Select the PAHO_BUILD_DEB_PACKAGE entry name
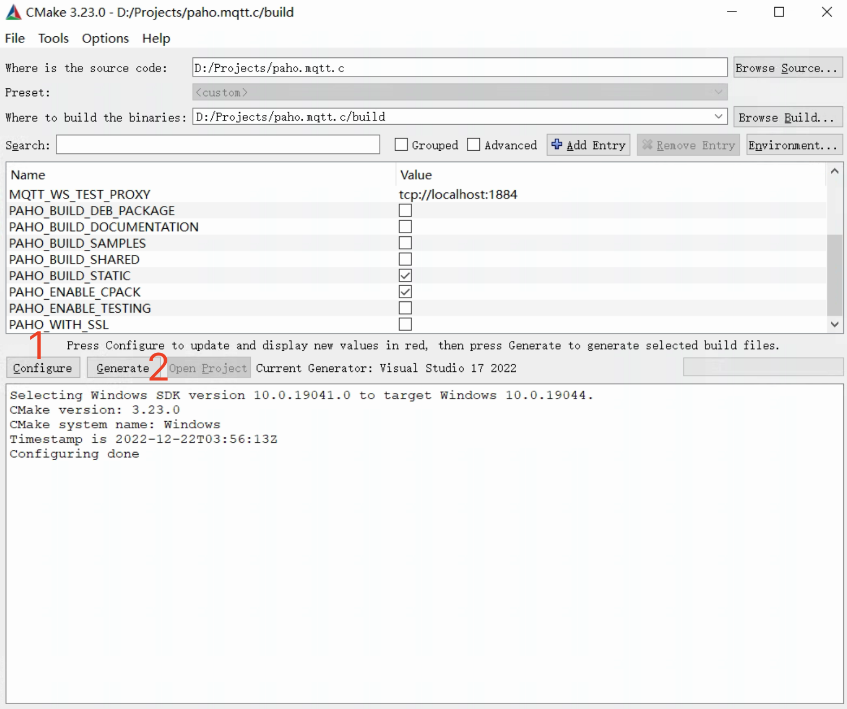 (x=92, y=210)
